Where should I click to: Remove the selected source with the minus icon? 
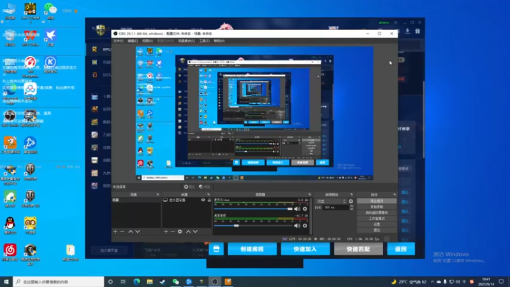(173, 232)
